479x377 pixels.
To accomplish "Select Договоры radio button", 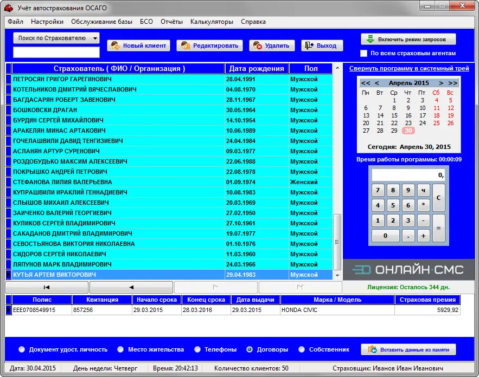I will tap(250, 349).
